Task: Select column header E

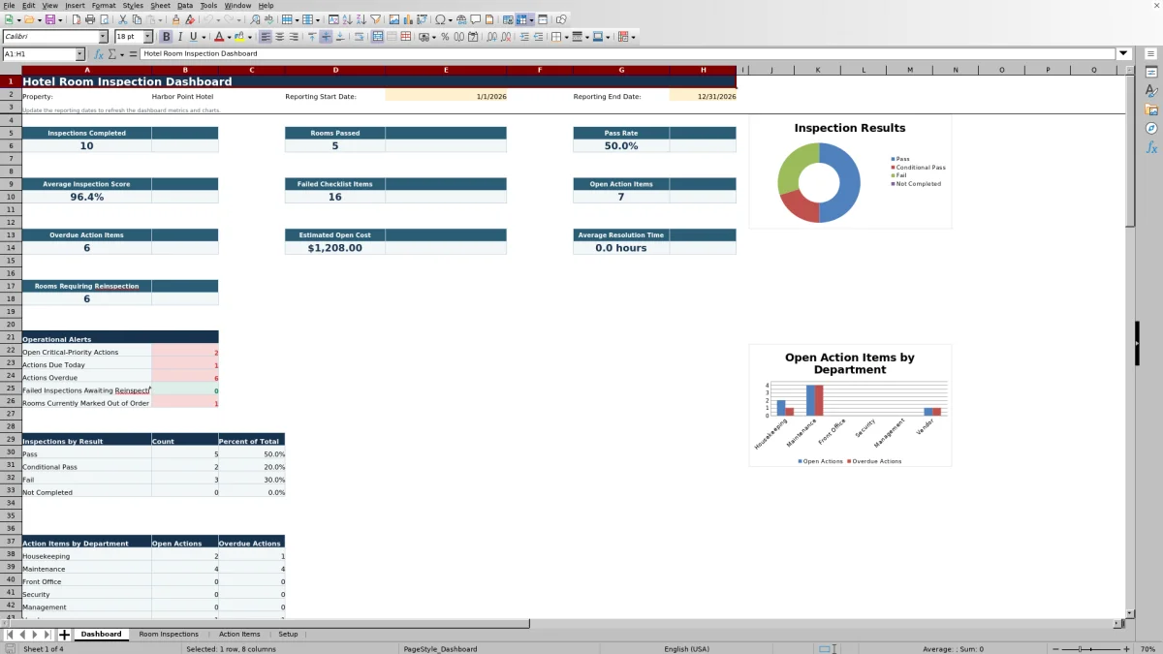Action: coord(446,70)
